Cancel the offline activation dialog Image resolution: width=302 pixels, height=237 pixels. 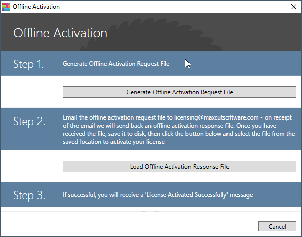[277, 226]
